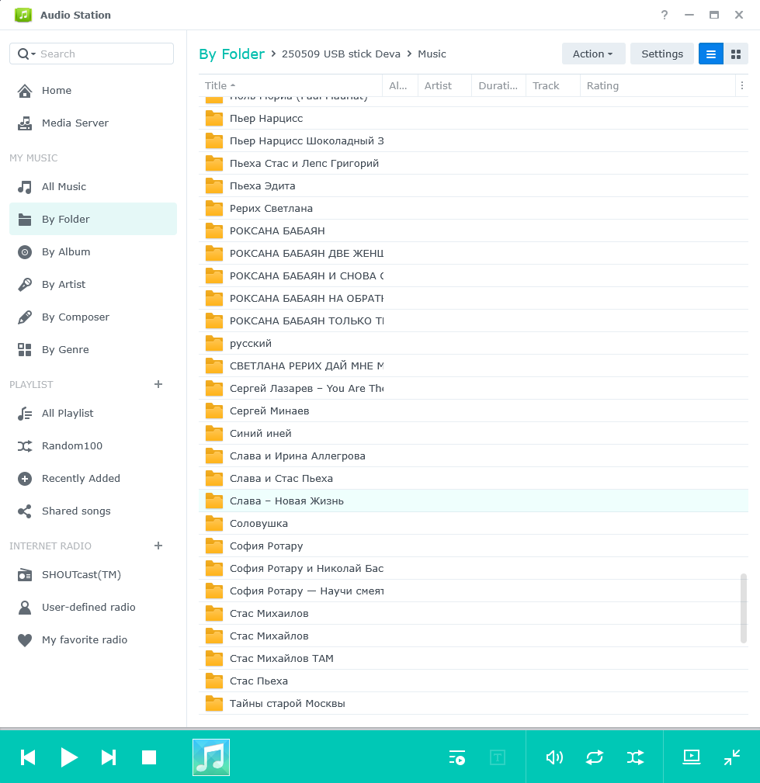Open Media Server
760x783 pixels.
click(93, 123)
